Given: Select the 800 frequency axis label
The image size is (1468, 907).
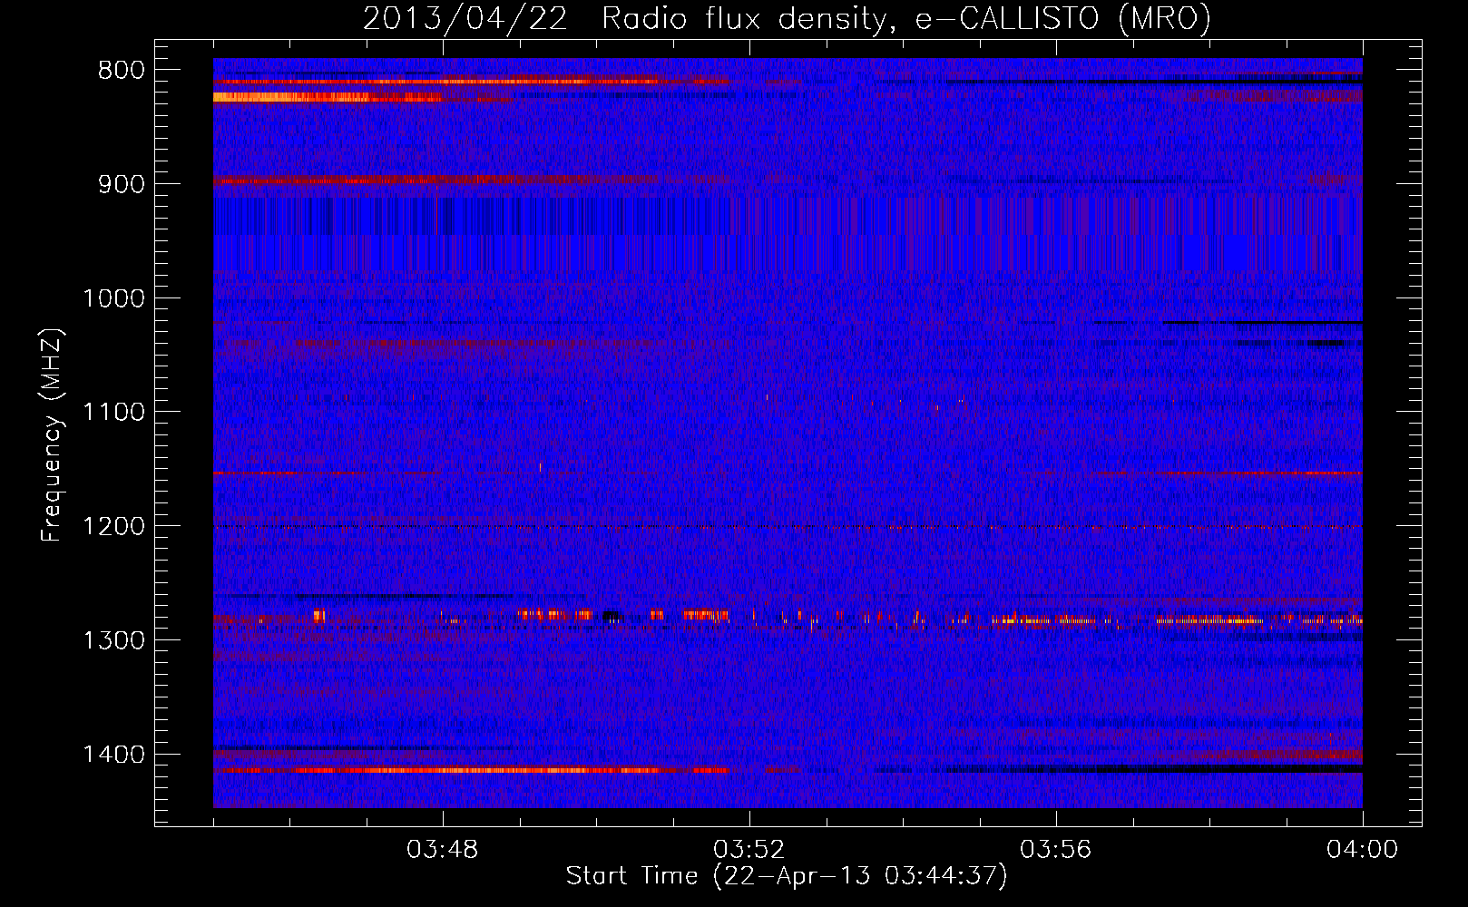Looking at the screenshot, I should click(x=121, y=71).
